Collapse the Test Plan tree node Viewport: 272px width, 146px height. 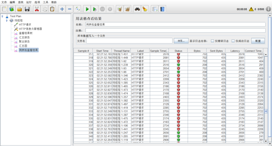(2, 16)
